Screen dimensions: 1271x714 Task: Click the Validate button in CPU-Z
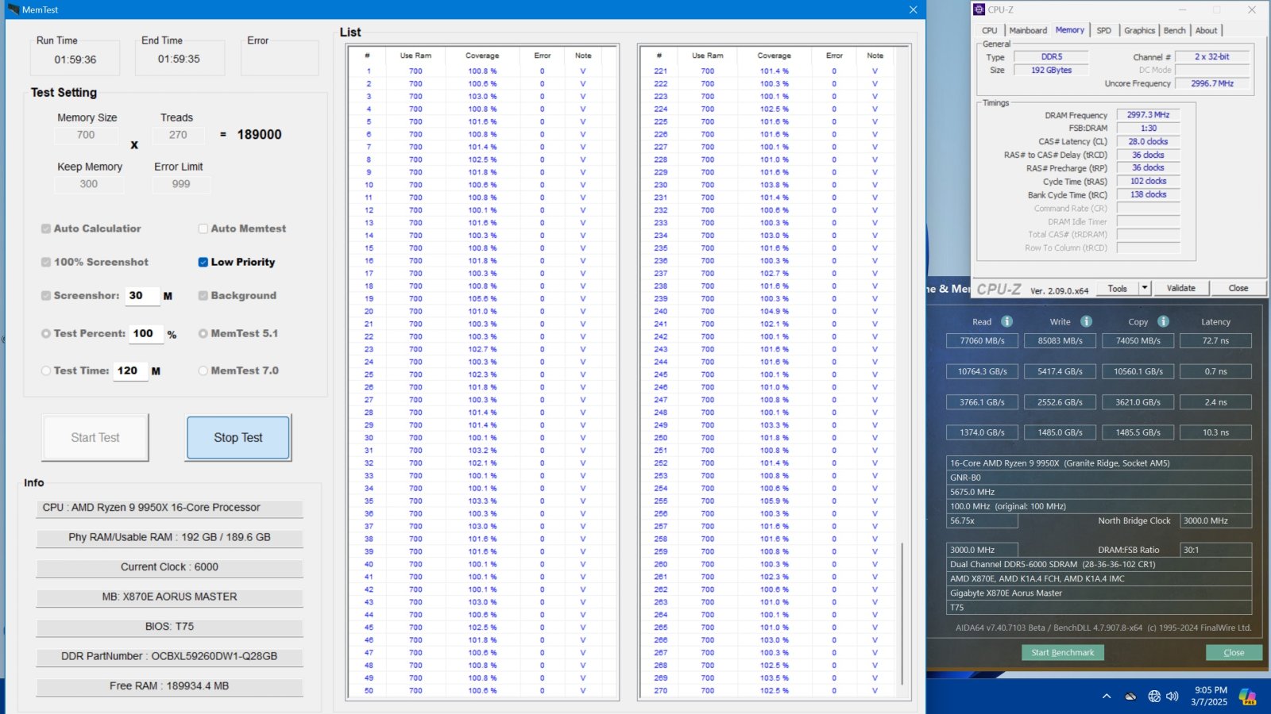(1181, 288)
